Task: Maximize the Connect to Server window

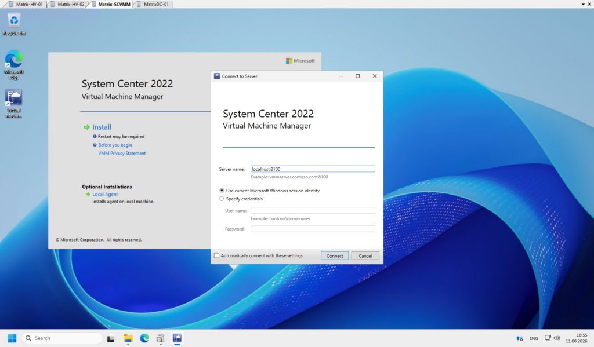Action: (357, 76)
